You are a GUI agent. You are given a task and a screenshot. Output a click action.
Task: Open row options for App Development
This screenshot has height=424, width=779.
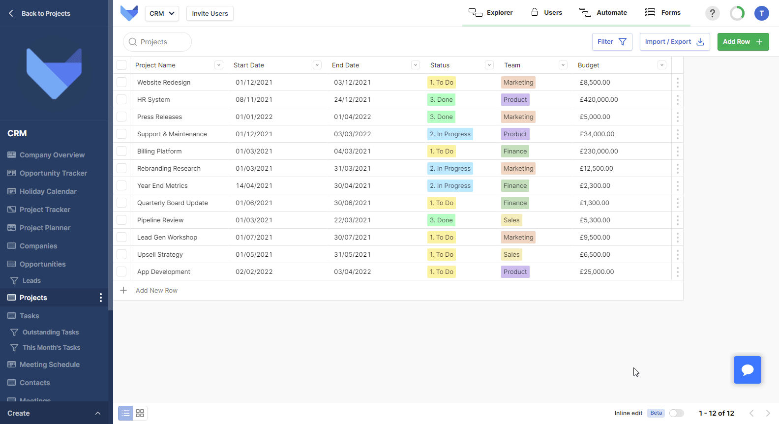(677, 272)
